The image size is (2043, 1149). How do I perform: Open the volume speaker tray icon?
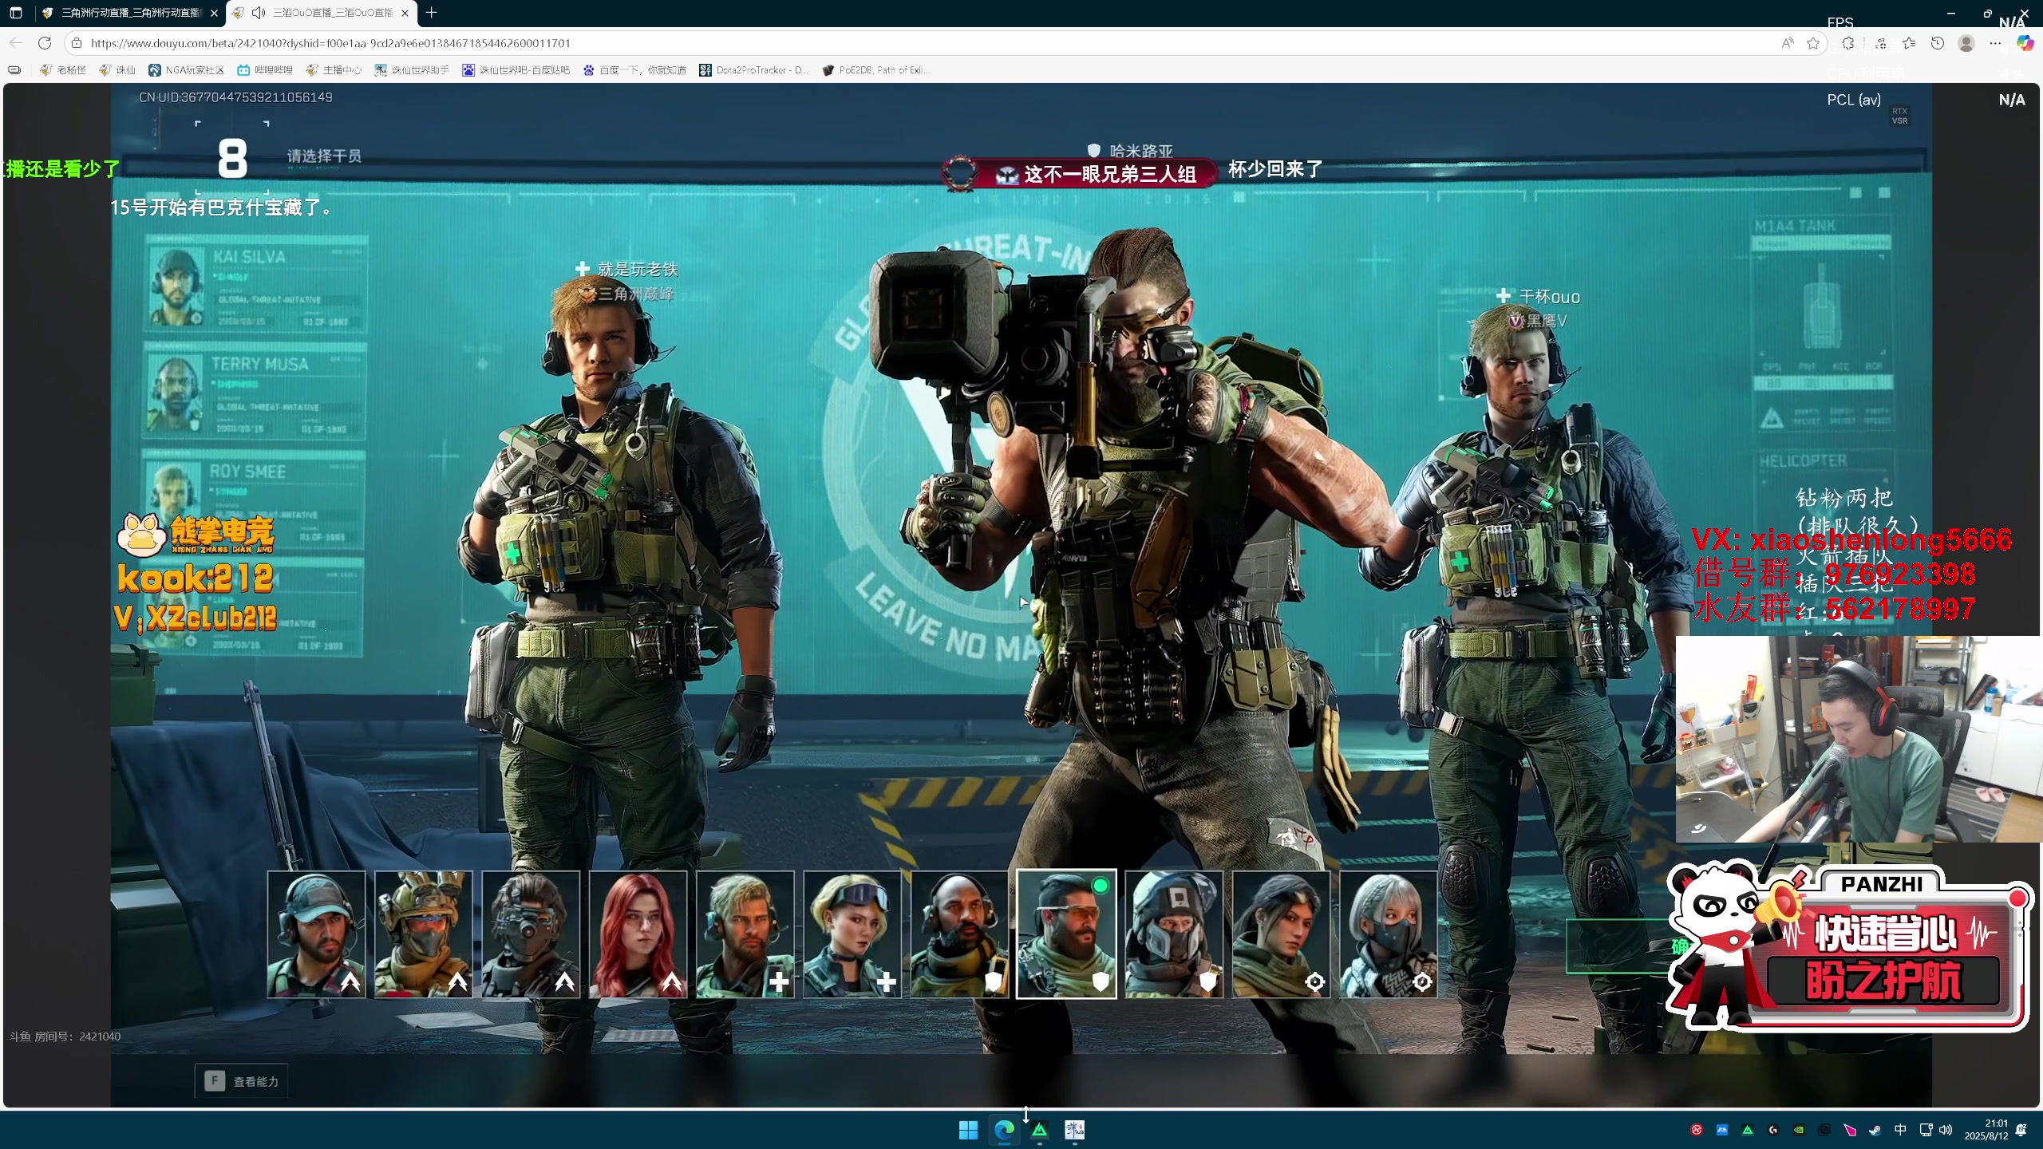(x=1946, y=1130)
